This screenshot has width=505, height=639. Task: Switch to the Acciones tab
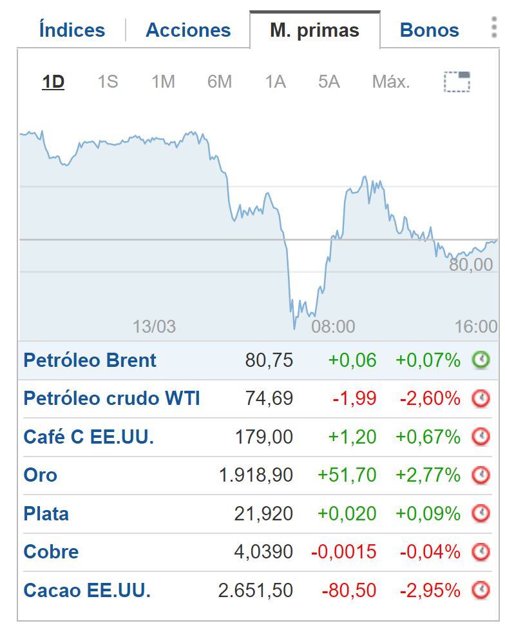pyautogui.click(x=188, y=29)
